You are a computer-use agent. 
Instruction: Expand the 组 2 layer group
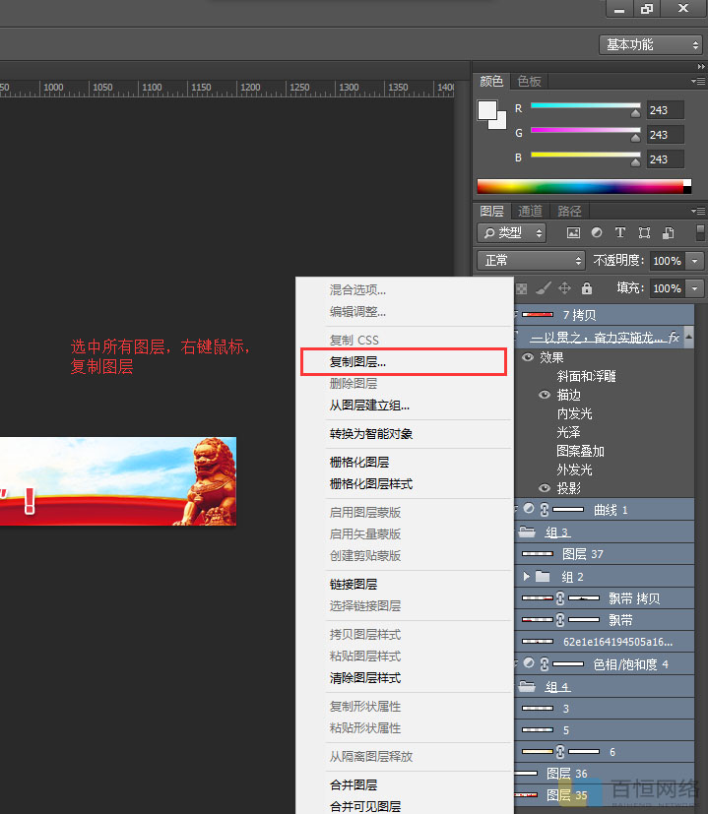coord(527,576)
